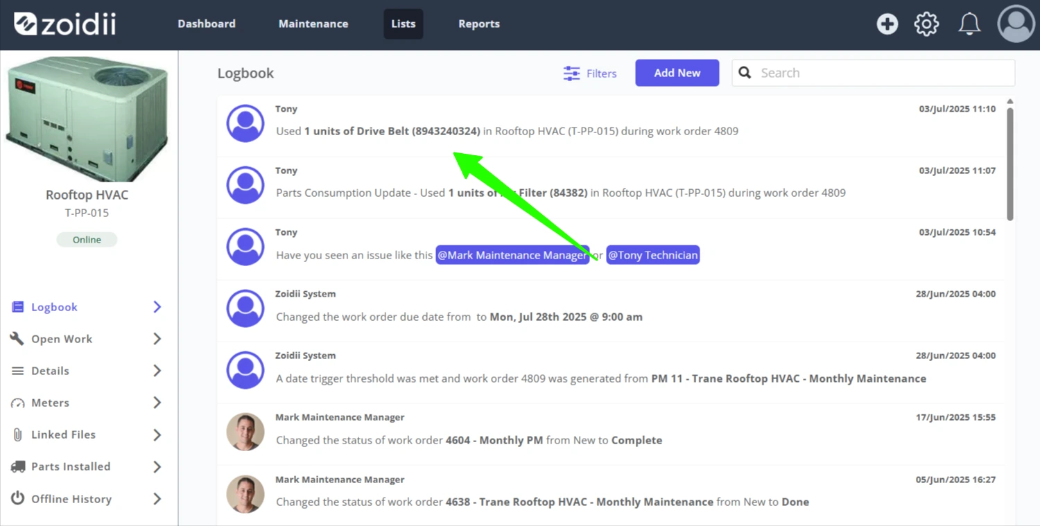Click the Add New button
Image resolution: width=1040 pixels, height=526 pixels.
(677, 73)
